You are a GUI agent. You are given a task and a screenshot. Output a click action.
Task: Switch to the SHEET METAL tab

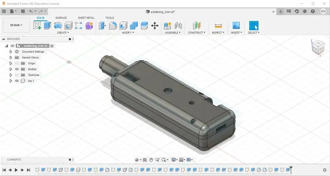[x=86, y=18]
